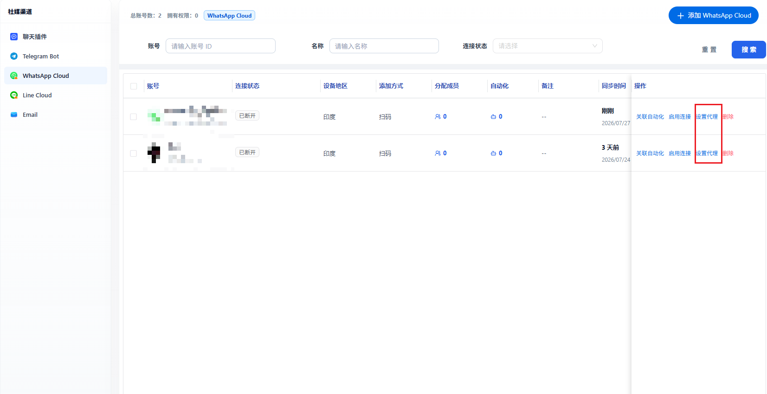Viewport: 767px width, 394px height.
Task: Click the plus icon on add button
Action: [681, 16]
